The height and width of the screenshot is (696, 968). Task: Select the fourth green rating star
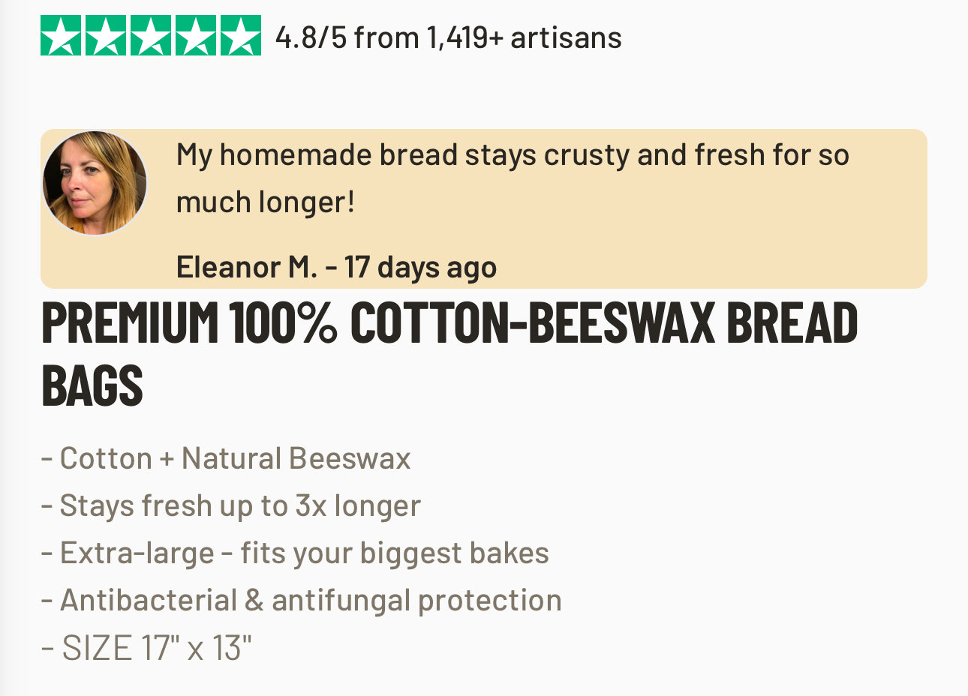point(196,36)
